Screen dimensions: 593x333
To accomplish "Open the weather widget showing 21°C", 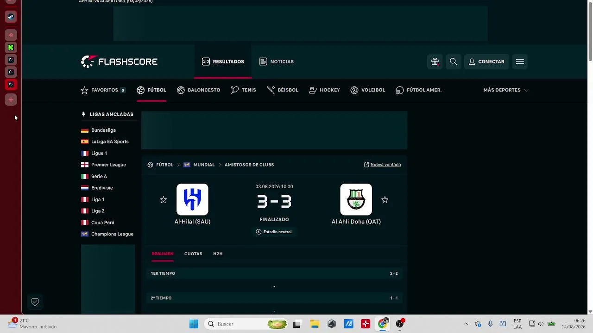I will [32, 323].
